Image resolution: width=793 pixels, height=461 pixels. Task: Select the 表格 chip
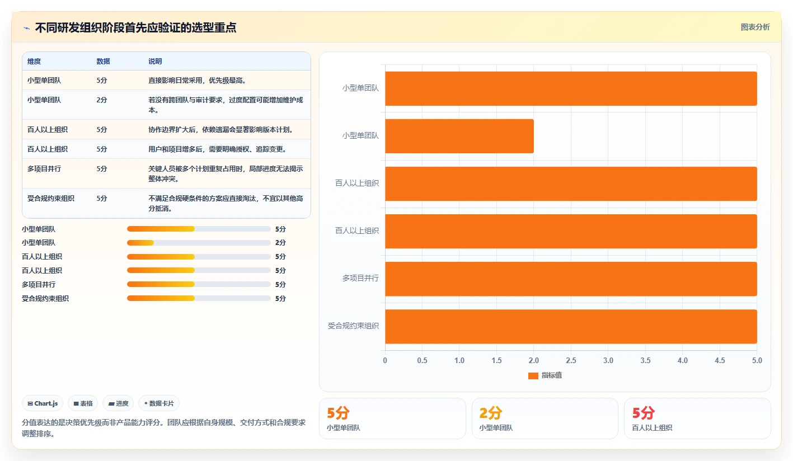[x=83, y=403]
